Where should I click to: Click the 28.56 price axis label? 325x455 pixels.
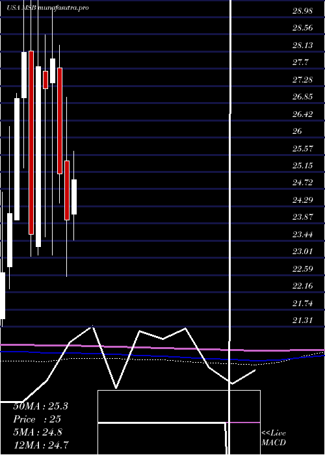pyautogui.click(x=302, y=28)
